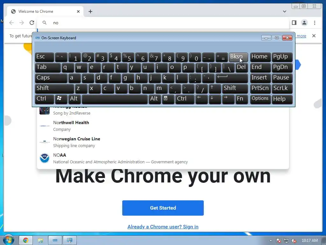Open the profile avatar icon
Screen dimensions: 326x245
coord(304,23)
